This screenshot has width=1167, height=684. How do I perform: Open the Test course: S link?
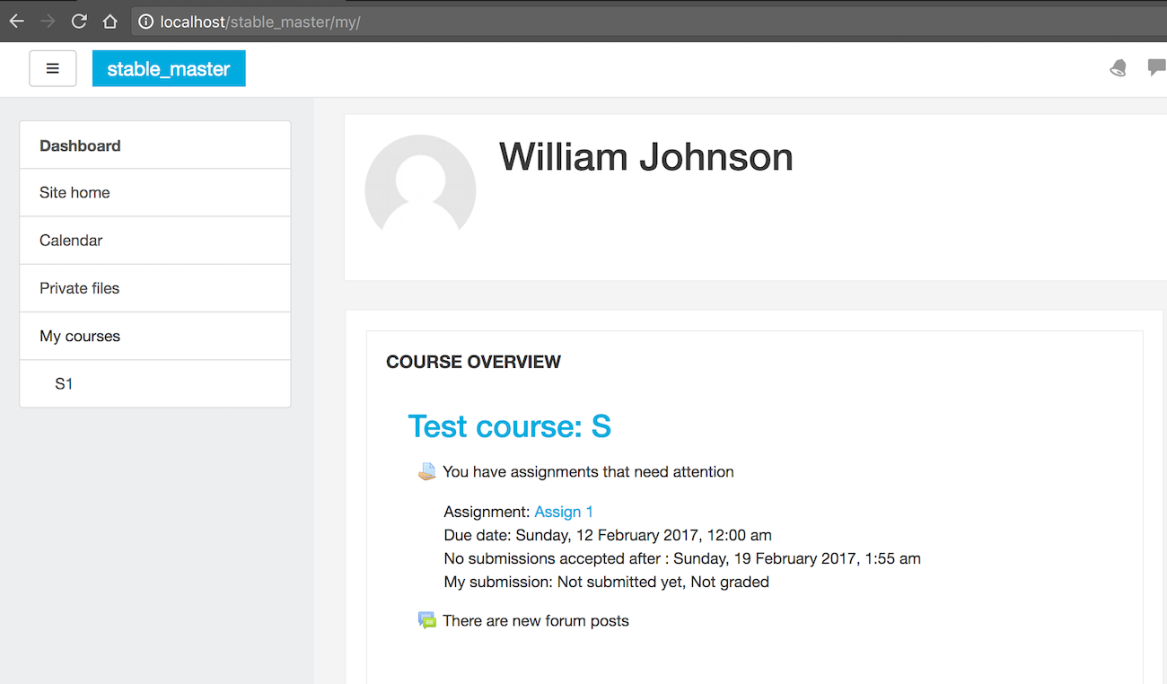(x=509, y=426)
